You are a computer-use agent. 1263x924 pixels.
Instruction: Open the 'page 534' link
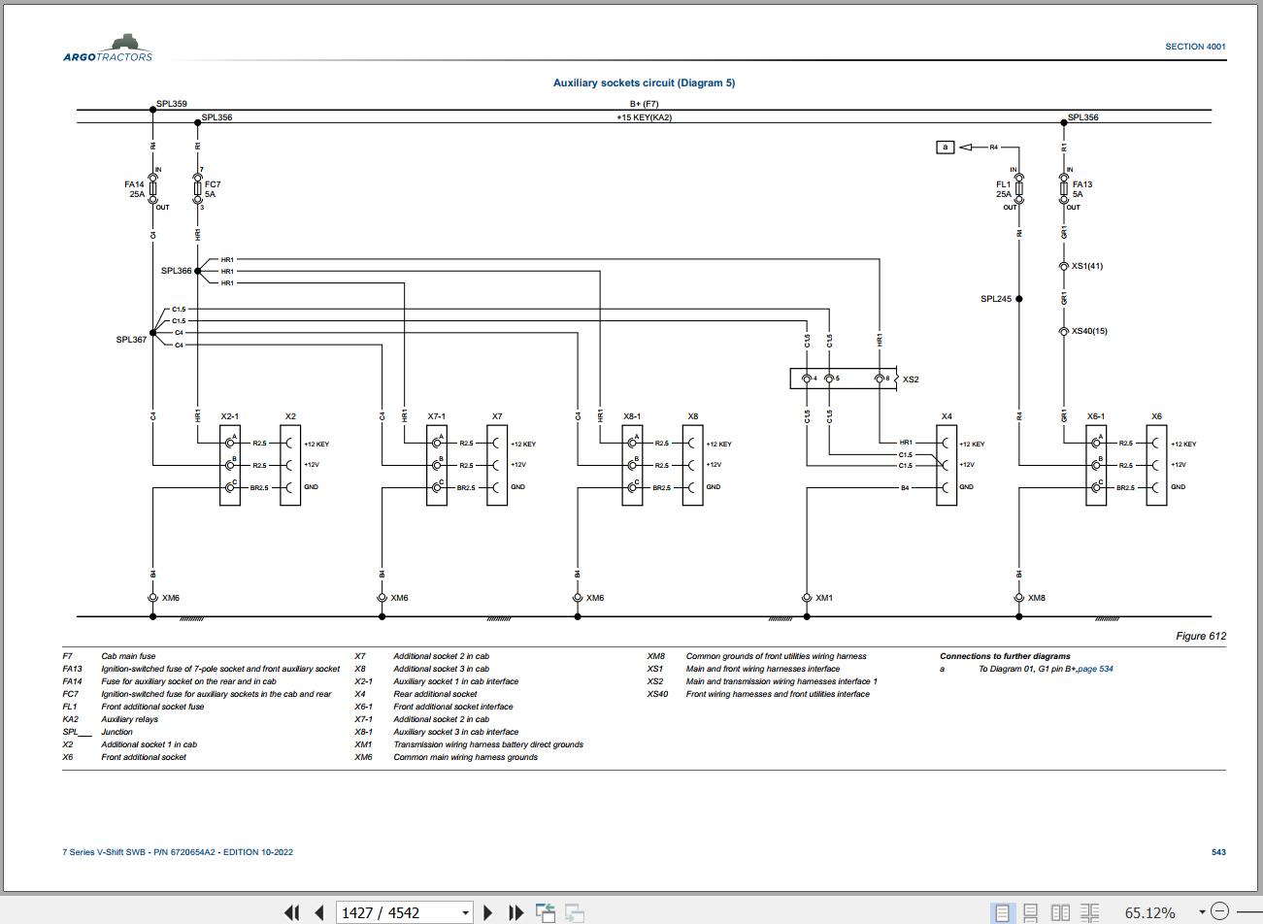pos(1094,669)
